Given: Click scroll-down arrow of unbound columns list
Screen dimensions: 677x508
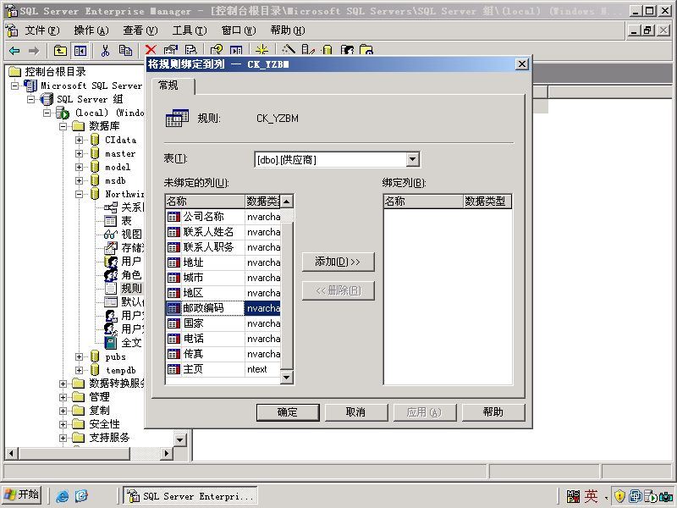Looking at the screenshot, I should 287,378.
